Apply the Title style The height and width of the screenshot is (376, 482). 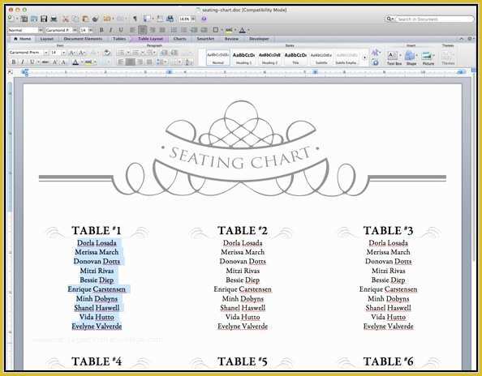[295, 58]
